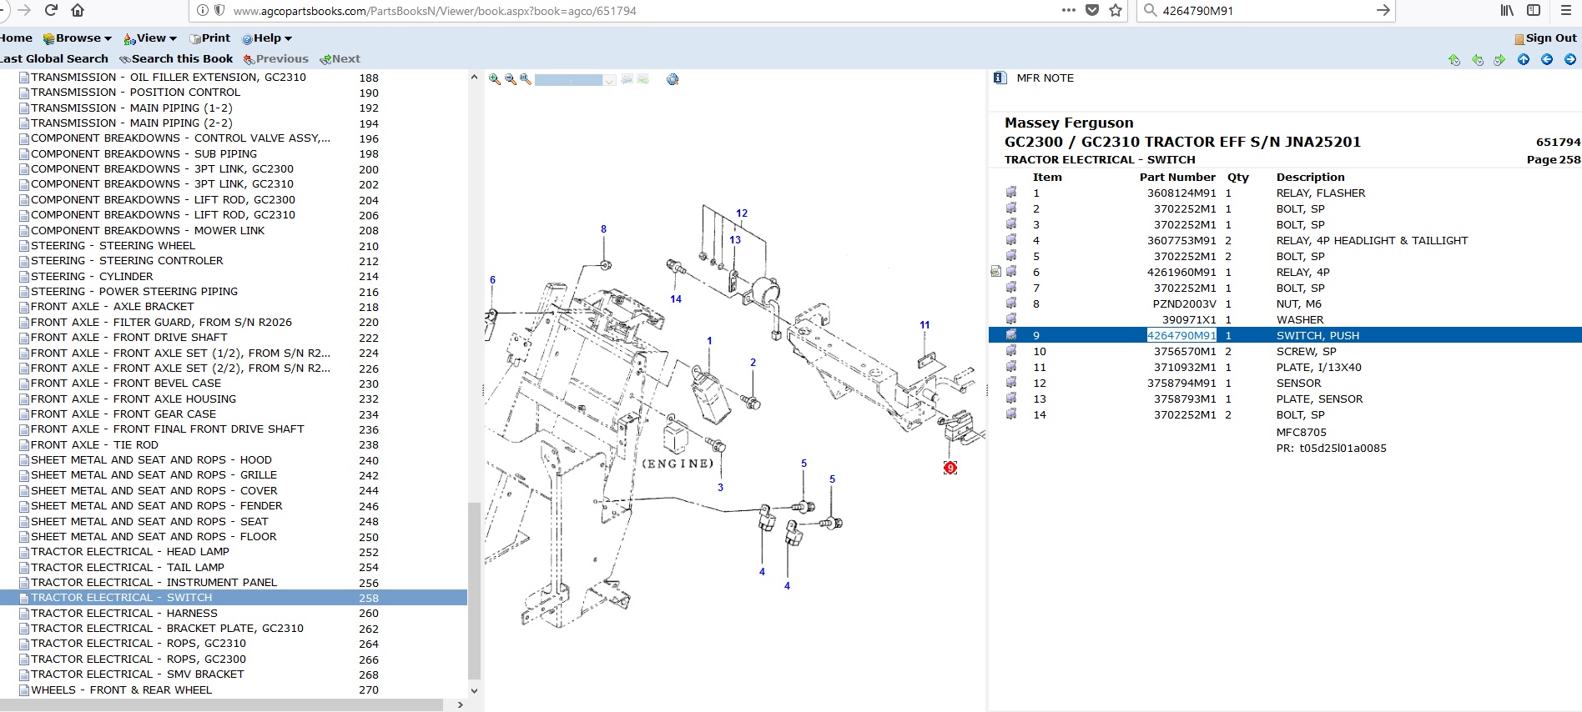The height and width of the screenshot is (712, 1582).
Task: Click the blue left arrow previous-page icon
Action: tap(1547, 59)
